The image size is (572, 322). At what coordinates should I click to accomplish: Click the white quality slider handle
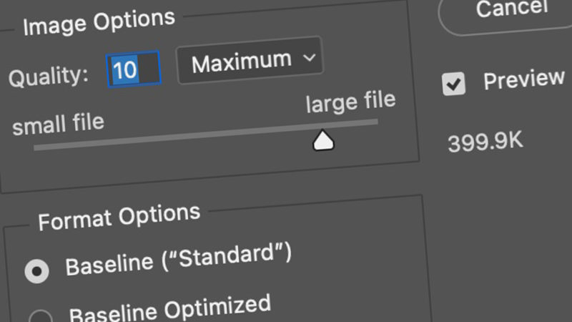pyautogui.click(x=323, y=140)
